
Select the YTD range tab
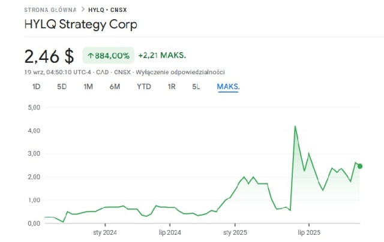click(144, 86)
